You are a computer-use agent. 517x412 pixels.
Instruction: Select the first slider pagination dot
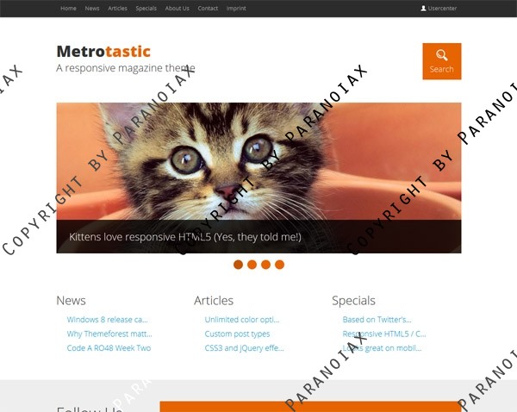click(x=238, y=265)
